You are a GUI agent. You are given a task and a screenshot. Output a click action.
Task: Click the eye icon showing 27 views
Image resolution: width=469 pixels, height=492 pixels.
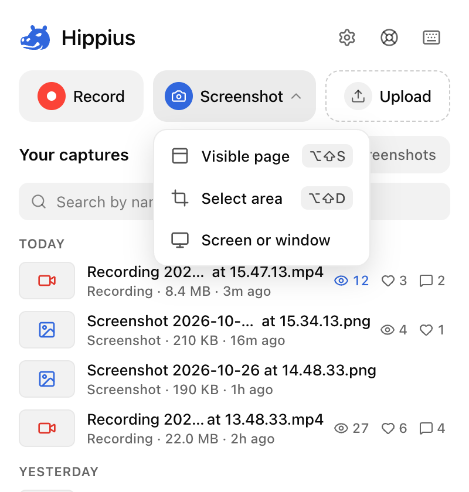point(341,428)
